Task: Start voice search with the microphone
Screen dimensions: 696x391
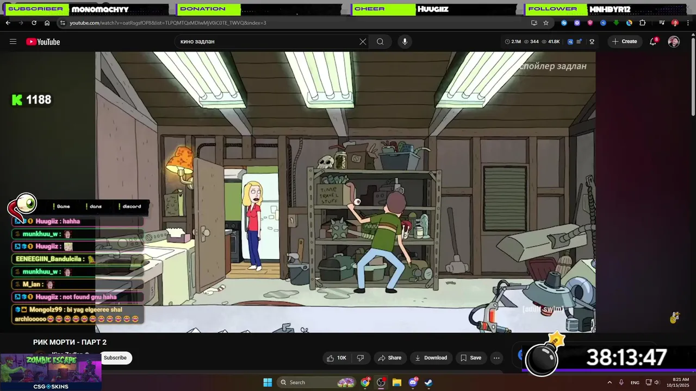Action: pos(404,42)
